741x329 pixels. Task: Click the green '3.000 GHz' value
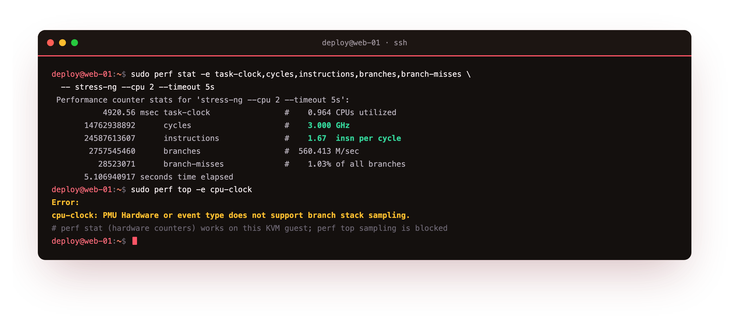click(x=329, y=126)
